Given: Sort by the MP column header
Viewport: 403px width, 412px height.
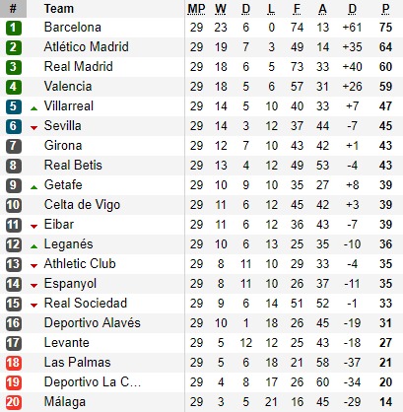Looking at the screenshot, I should coord(196,9).
